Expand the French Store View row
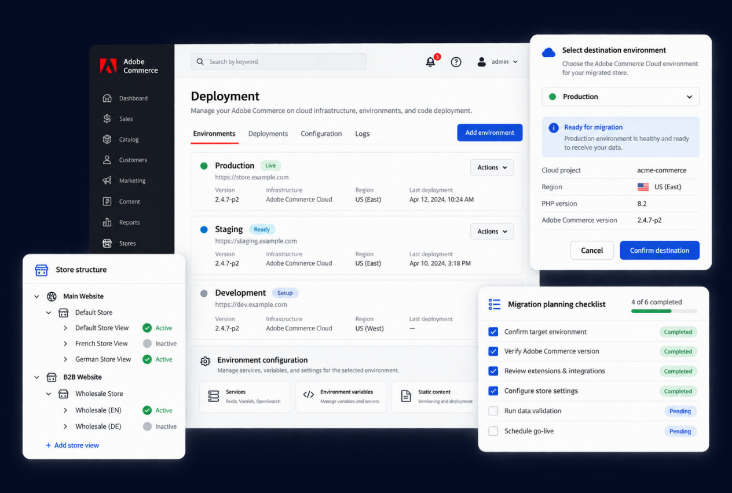 click(x=65, y=344)
